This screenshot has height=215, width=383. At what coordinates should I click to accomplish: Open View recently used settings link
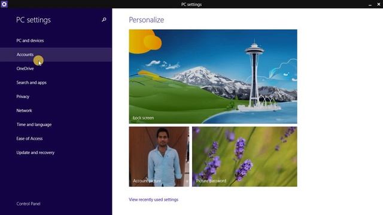(x=153, y=199)
